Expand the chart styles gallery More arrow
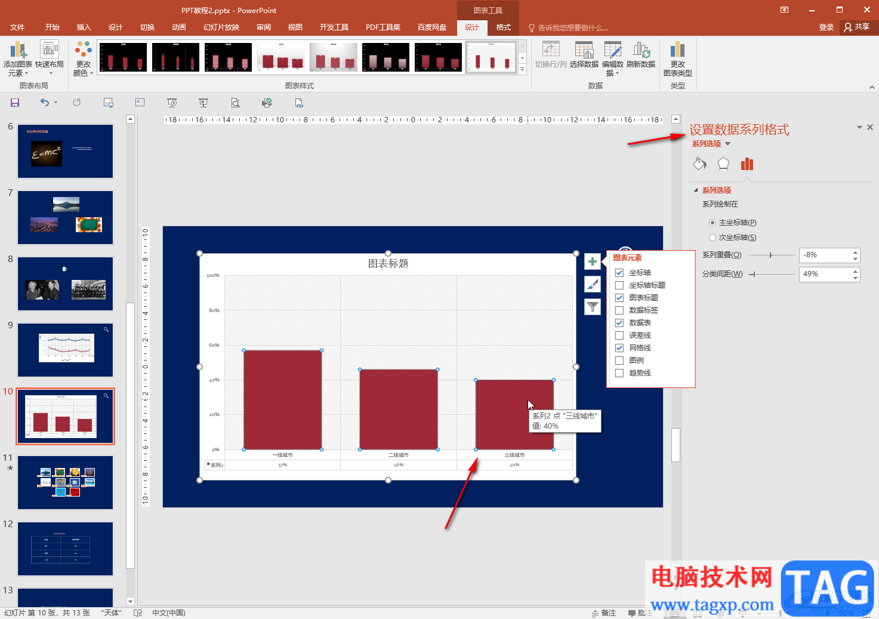This screenshot has width=879, height=619. point(523,70)
